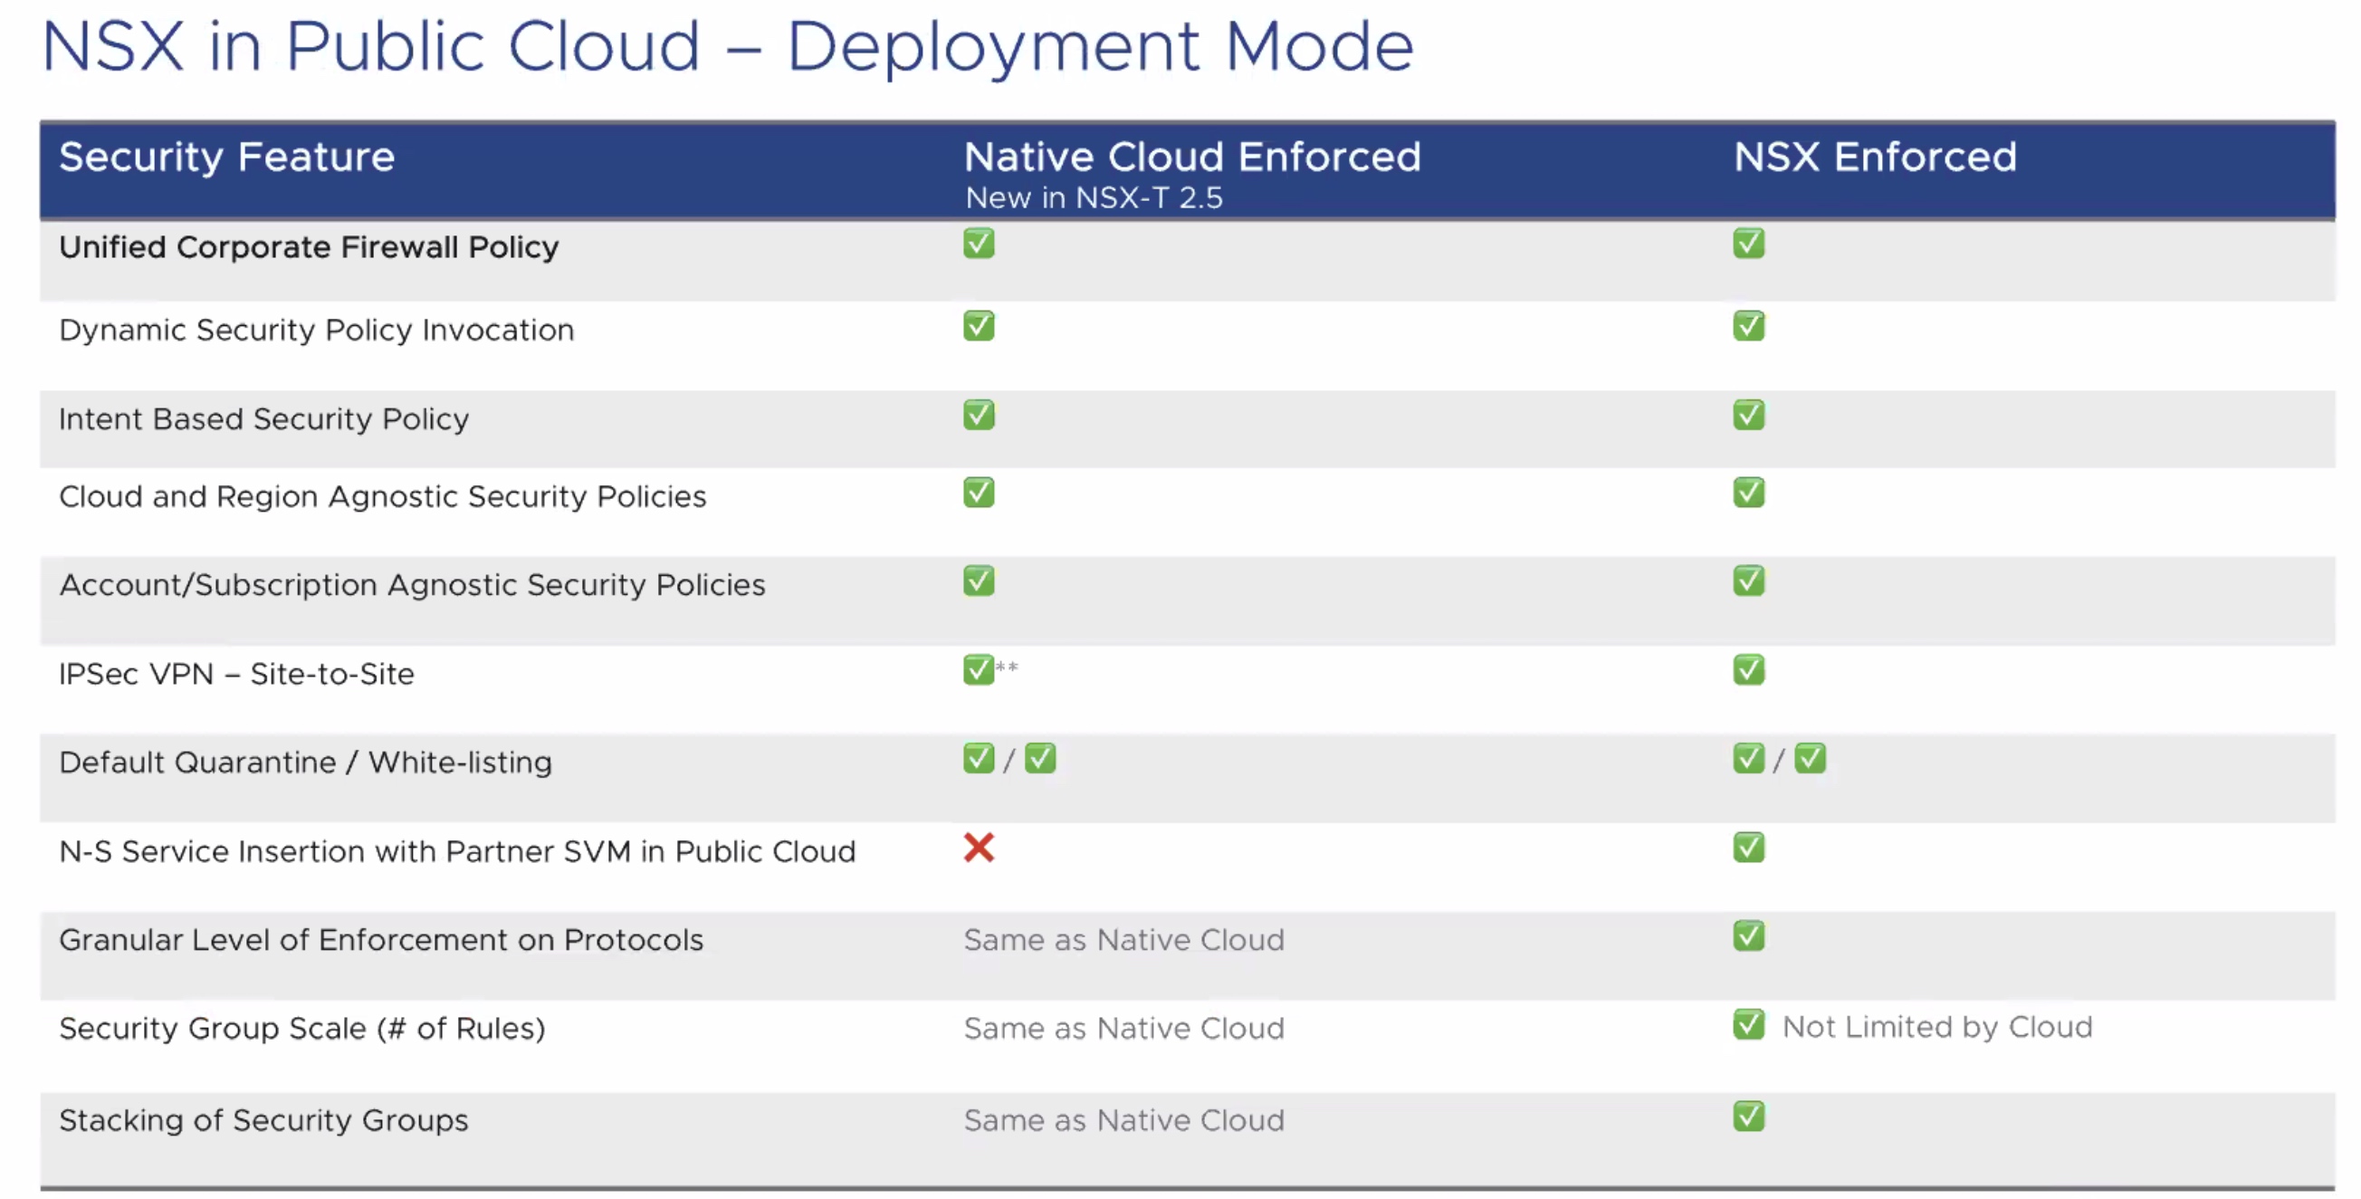Click Native Cloud checkmark for Cloud and Region Agnostic Policies
The height and width of the screenshot is (1199, 2361).
coord(978,494)
